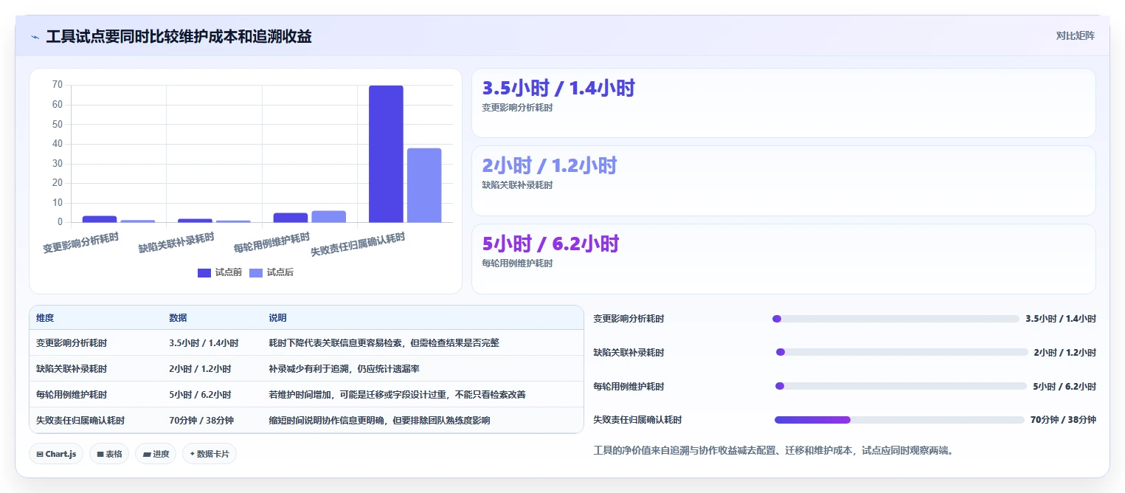Click the chart axis label 变更影响分析耗时
Viewport: 1125px width, 493px height.
click(x=81, y=243)
